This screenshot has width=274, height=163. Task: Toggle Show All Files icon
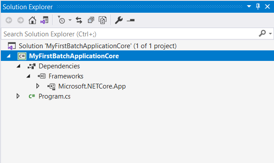[x=103, y=20]
